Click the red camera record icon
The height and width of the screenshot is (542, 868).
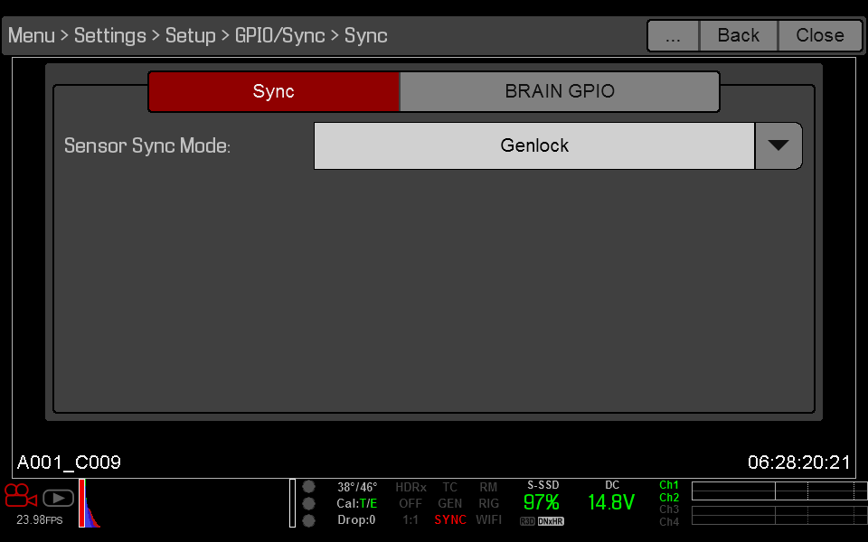(x=20, y=496)
